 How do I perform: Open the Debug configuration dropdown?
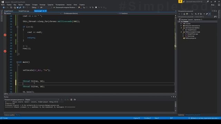coord(35,8)
